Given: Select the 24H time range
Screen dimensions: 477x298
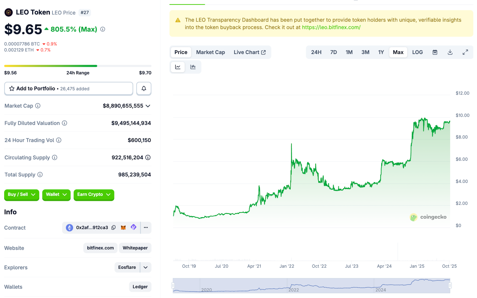Looking at the screenshot, I should [x=316, y=52].
